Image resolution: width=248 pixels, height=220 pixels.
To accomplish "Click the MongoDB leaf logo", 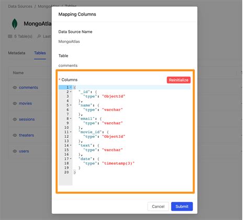I will pos(15,24).
